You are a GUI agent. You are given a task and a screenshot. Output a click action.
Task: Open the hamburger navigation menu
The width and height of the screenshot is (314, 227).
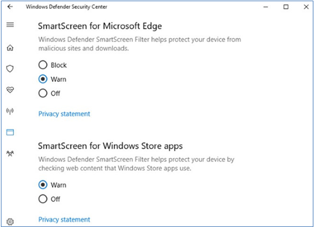(x=10, y=25)
